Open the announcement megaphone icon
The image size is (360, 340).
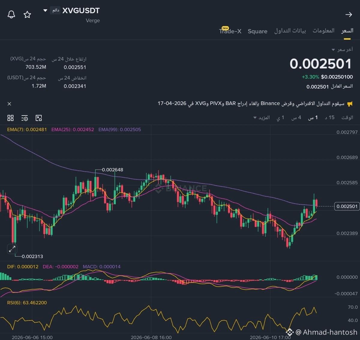pos(350,104)
